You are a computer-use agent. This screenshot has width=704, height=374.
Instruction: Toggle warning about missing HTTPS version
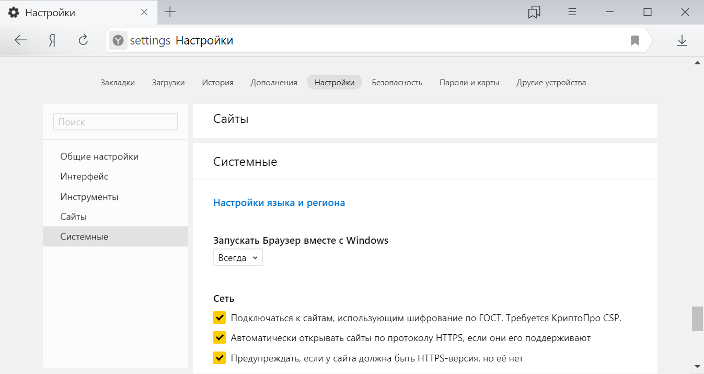(x=220, y=358)
